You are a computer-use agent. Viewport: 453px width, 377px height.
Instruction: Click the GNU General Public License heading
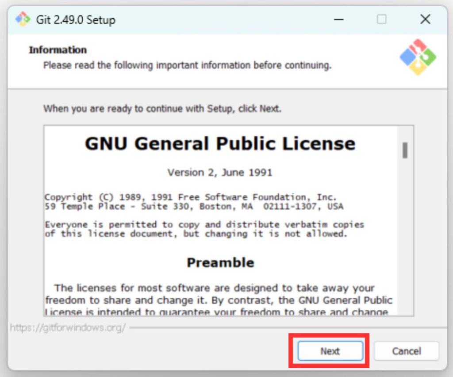click(x=220, y=143)
